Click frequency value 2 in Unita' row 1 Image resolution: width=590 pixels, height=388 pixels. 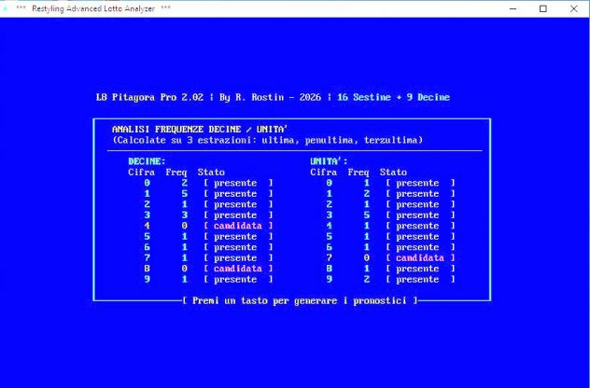tap(367, 194)
